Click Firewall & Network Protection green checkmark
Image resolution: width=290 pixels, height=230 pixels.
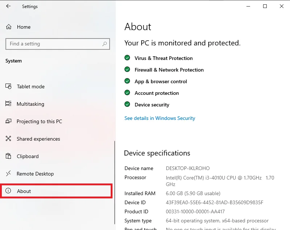pyautogui.click(x=127, y=69)
